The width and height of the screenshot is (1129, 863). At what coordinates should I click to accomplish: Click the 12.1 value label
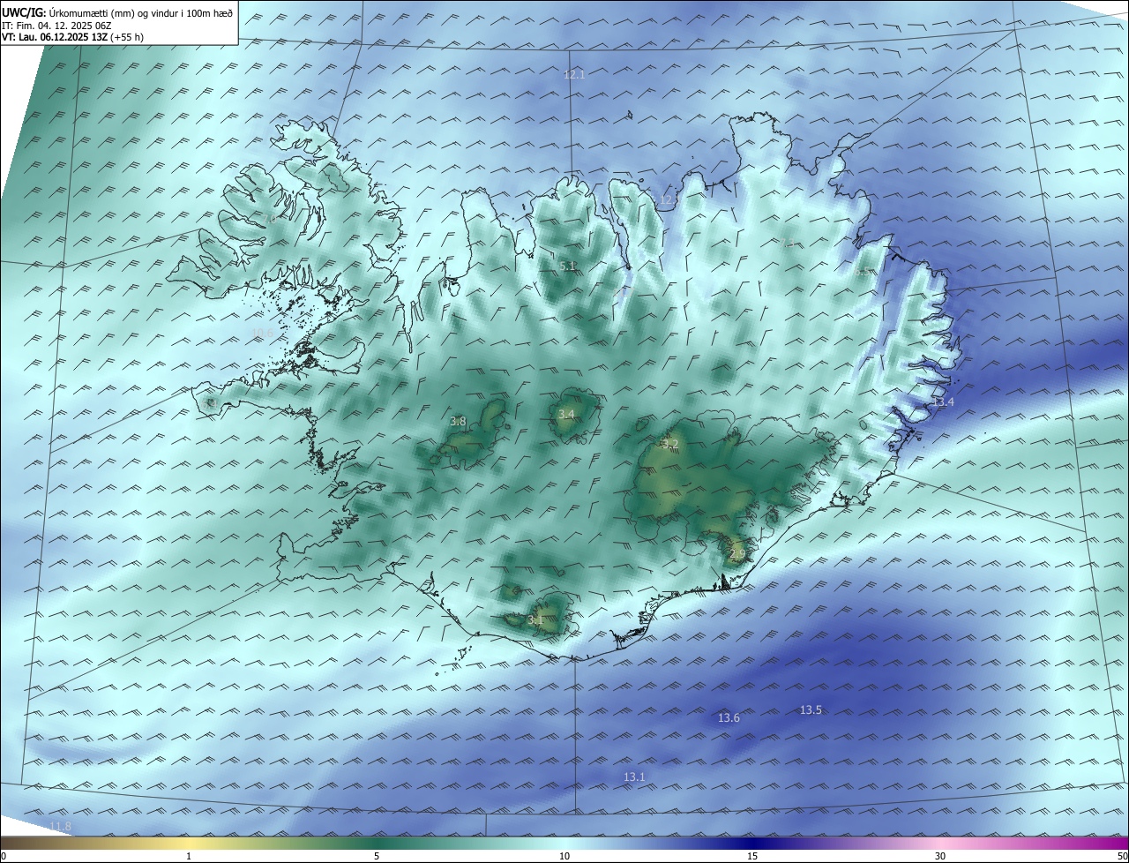574,75
